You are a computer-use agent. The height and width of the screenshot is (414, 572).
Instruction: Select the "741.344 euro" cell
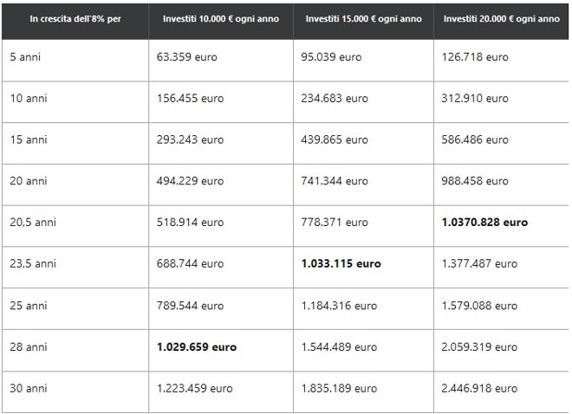pyautogui.click(x=335, y=181)
